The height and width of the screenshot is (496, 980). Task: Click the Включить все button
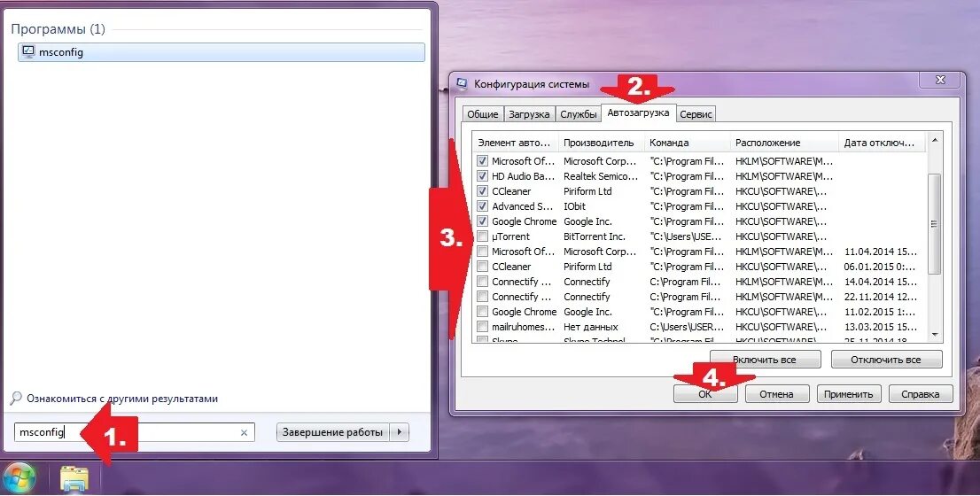coord(765,360)
